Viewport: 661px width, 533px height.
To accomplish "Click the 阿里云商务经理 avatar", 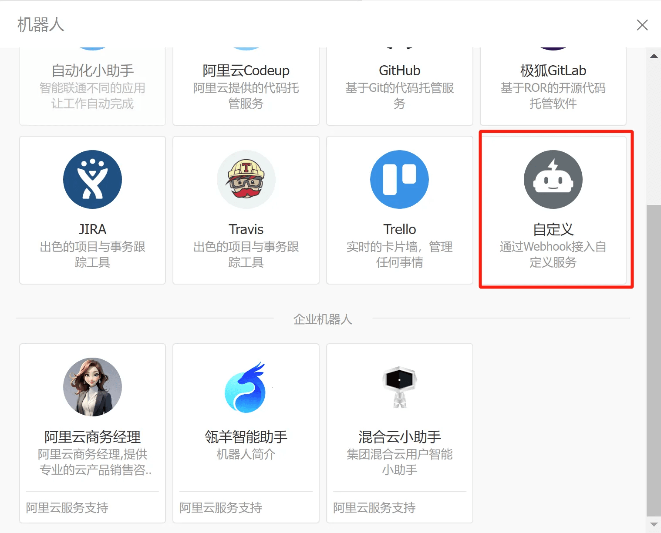I will (x=92, y=387).
